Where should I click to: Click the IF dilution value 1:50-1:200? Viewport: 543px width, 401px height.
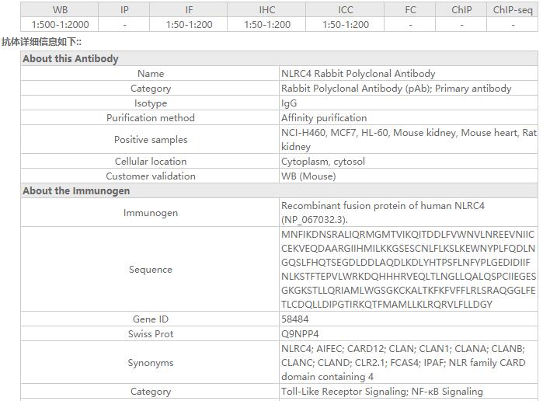[189, 25]
